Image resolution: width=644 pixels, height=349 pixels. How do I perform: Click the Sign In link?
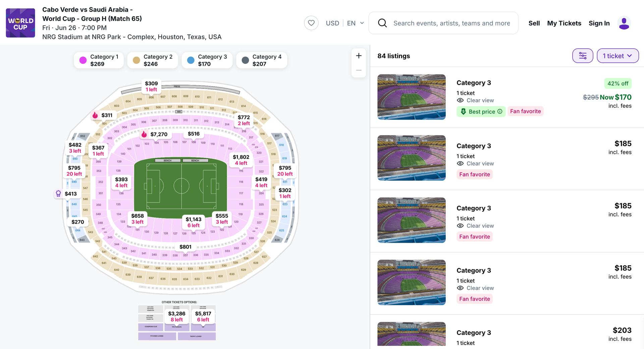[x=599, y=23]
